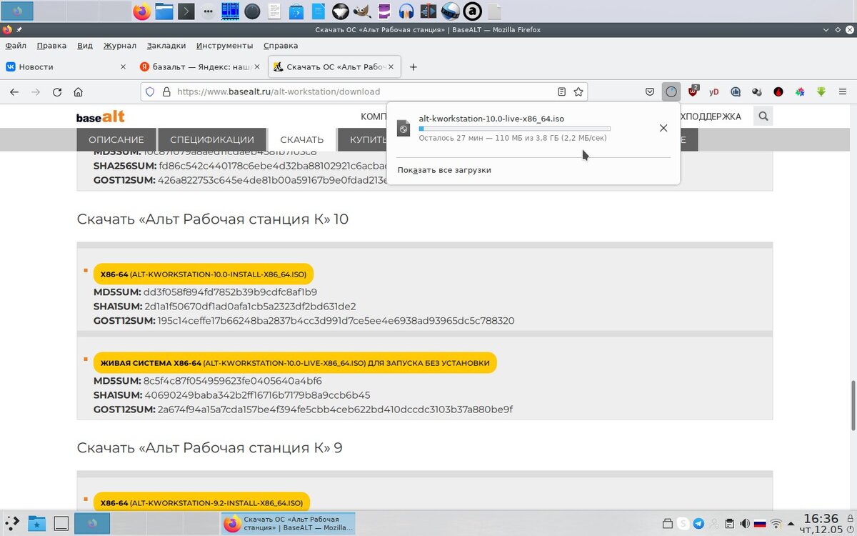The image size is (857, 536).
Task: Click the site search magnifier icon
Action: pyautogui.click(x=763, y=116)
